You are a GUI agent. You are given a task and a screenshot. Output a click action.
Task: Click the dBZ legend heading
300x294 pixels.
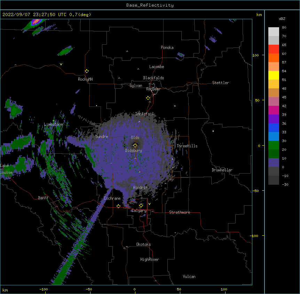[x=282, y=19]
